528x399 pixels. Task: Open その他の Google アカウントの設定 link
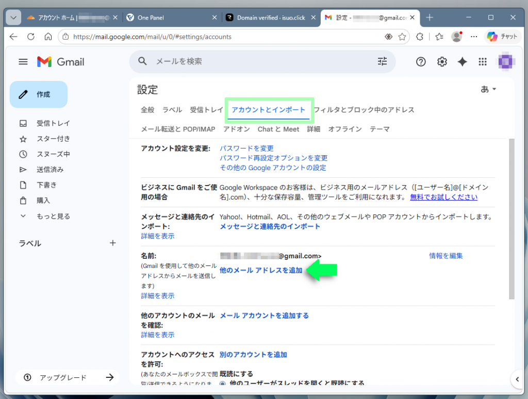pos(273,168)
